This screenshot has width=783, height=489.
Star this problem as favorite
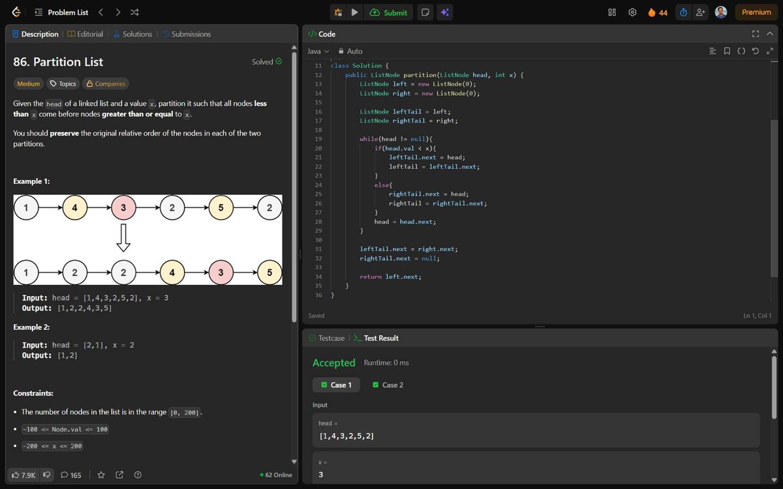101,475
